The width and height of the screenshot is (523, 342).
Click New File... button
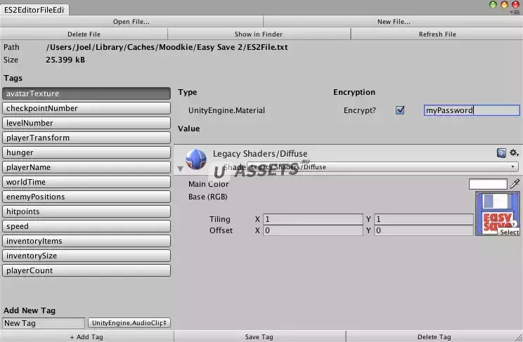[x=394, y=22]
